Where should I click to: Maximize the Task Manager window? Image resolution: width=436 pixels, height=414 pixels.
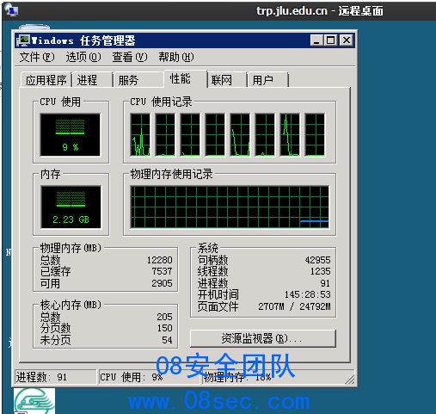[330, 40]
